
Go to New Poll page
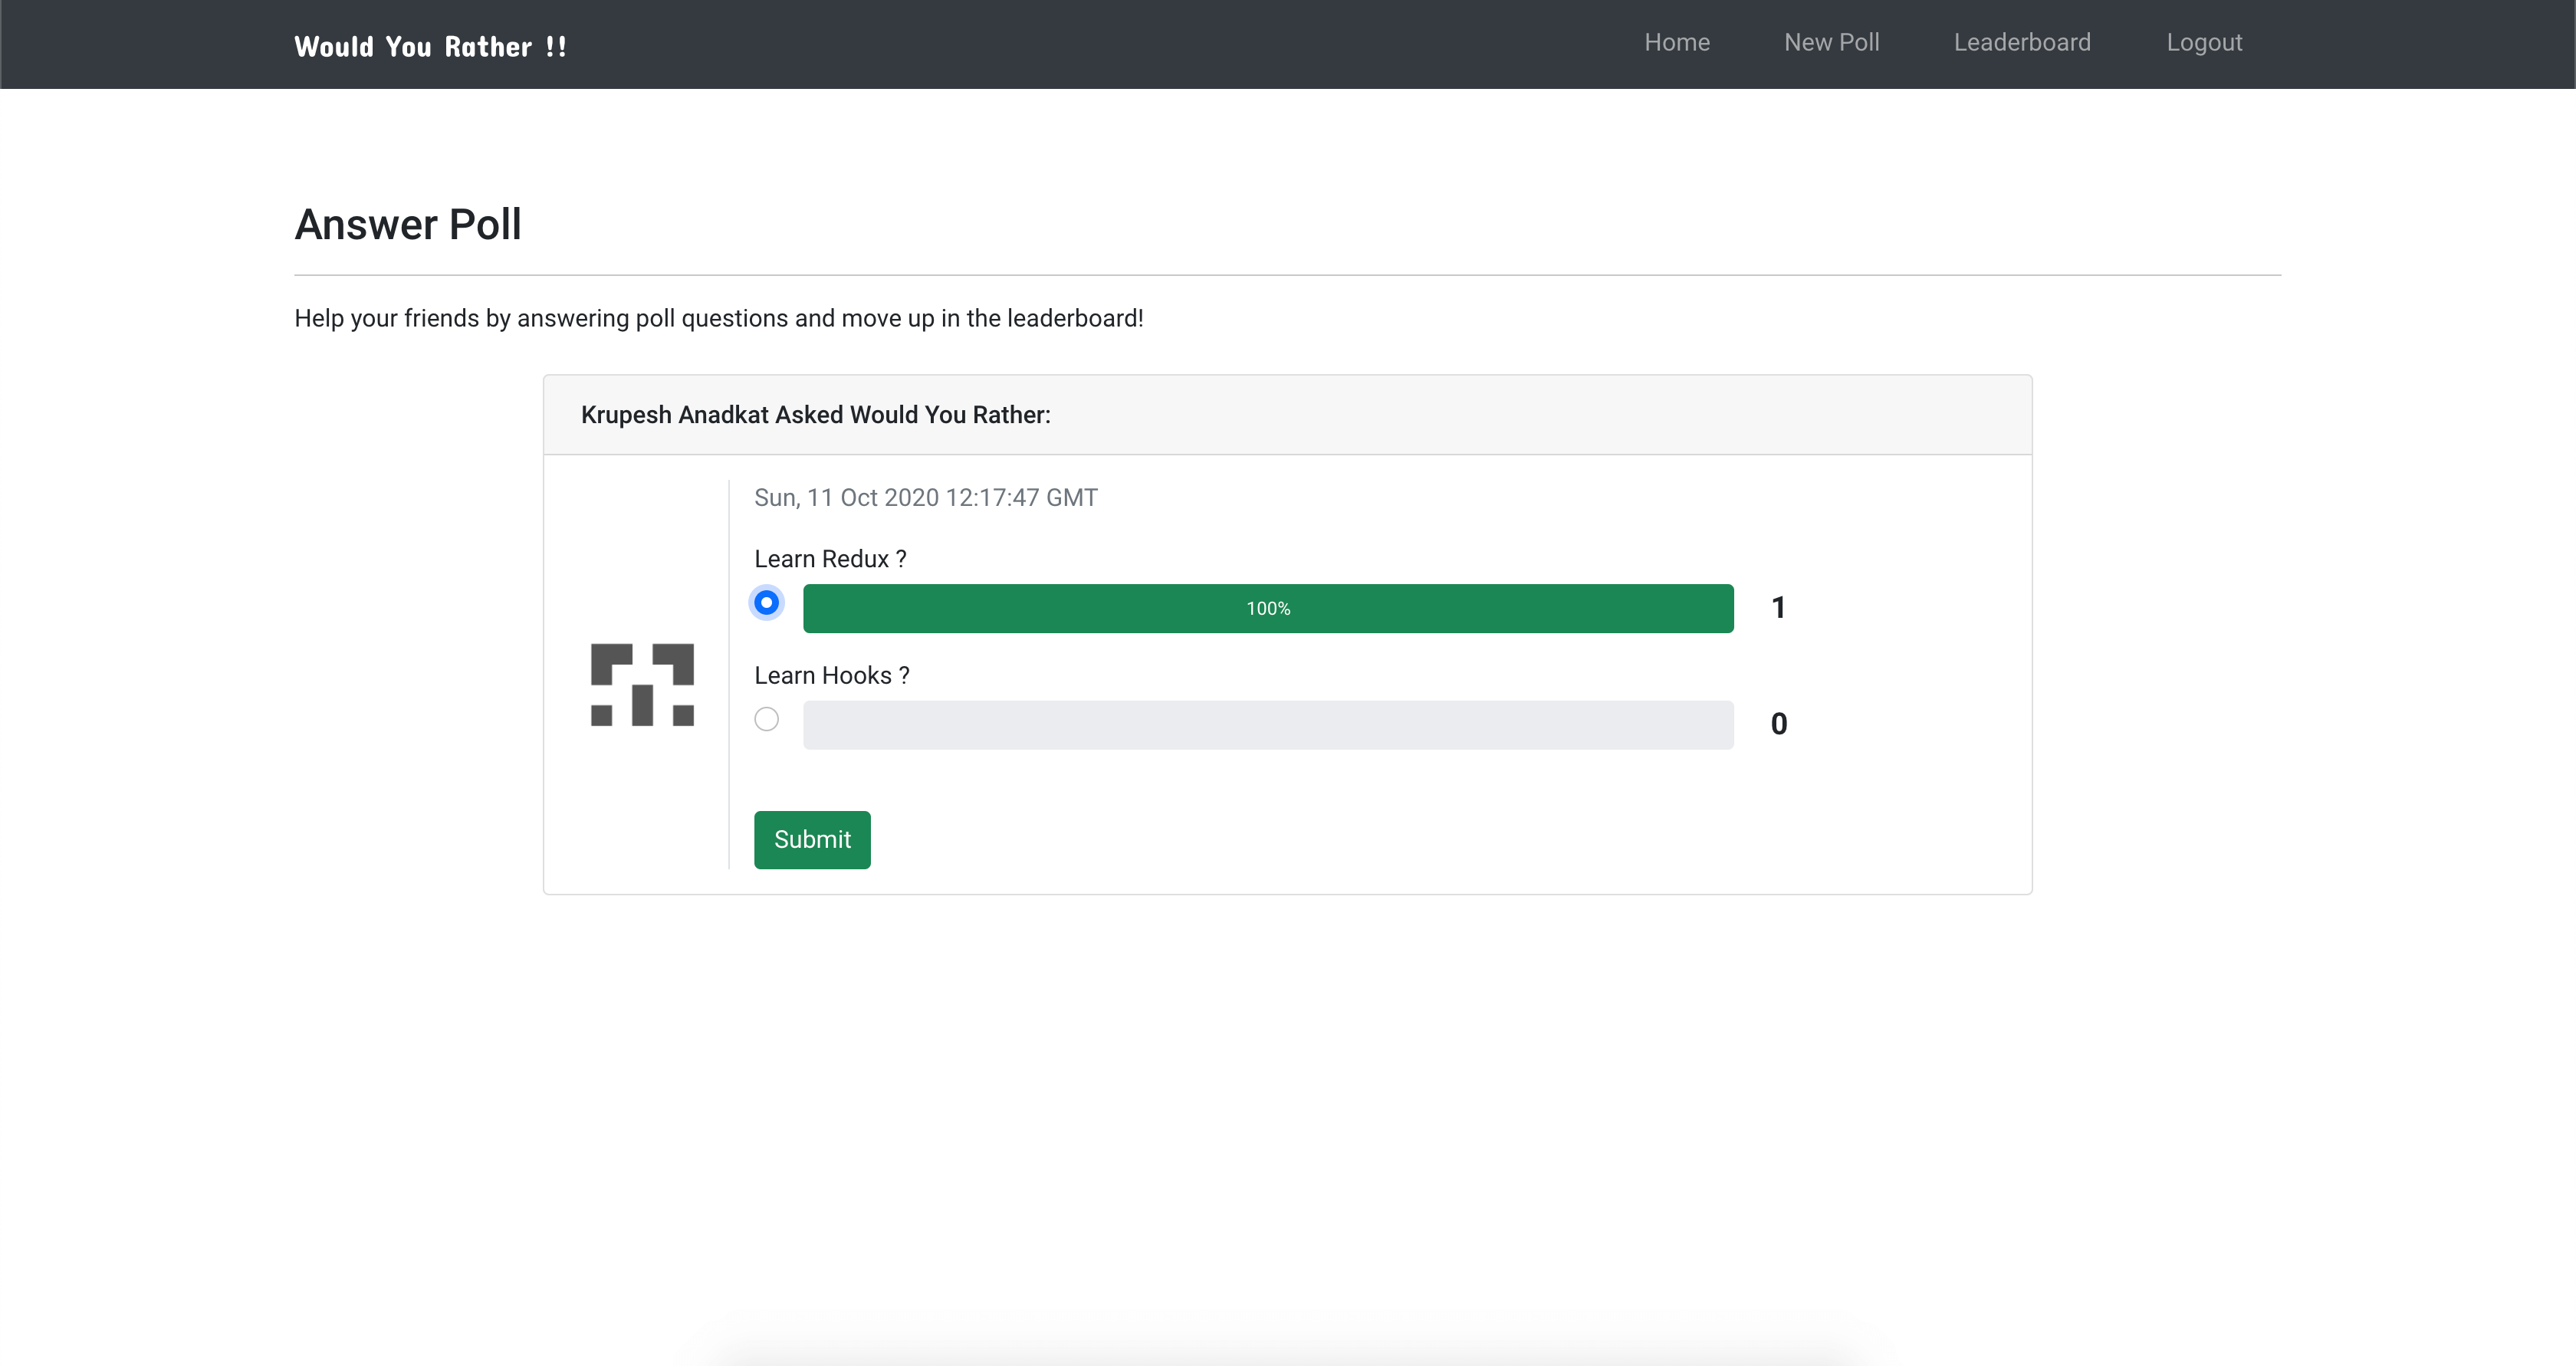tap(1831, 42)
